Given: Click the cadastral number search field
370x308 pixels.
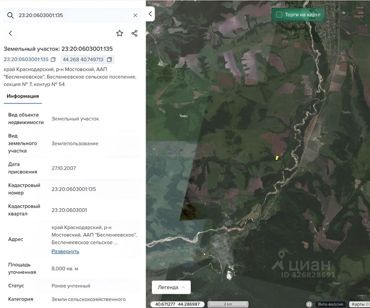Looking at the screenshot, I should (73, 15).
